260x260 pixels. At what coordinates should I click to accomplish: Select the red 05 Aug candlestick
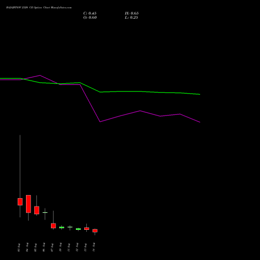pos(37,210)
